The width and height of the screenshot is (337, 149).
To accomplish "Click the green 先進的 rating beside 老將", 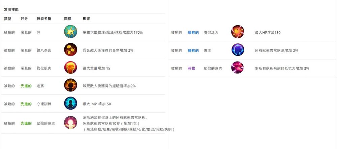I will pyautogui.click(x=26, y=86).
